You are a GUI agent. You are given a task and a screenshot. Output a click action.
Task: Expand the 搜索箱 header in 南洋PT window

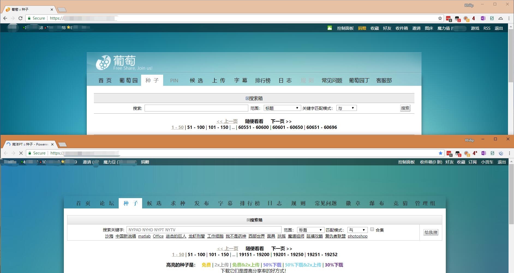[255, 220]
